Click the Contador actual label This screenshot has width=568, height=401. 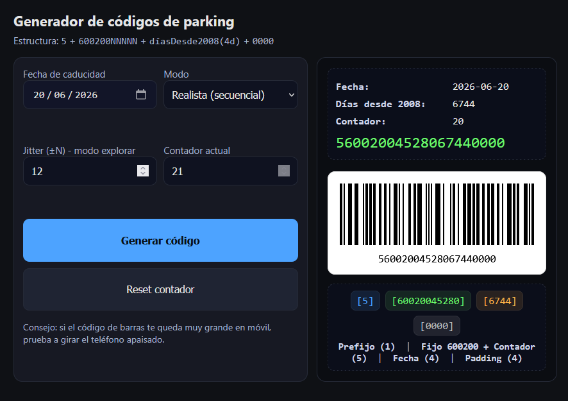197,151
